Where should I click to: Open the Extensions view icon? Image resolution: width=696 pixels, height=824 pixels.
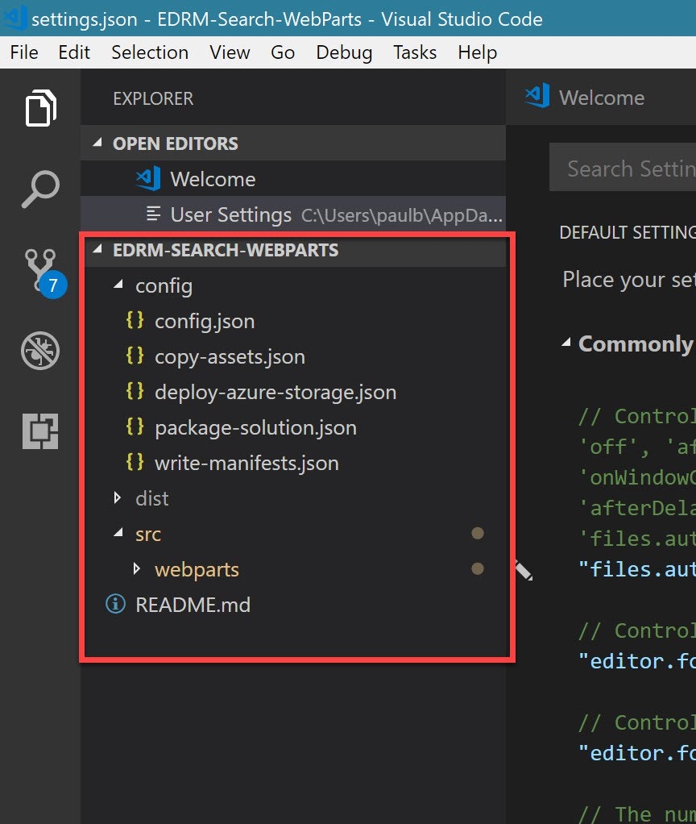[x=40, y=431]
